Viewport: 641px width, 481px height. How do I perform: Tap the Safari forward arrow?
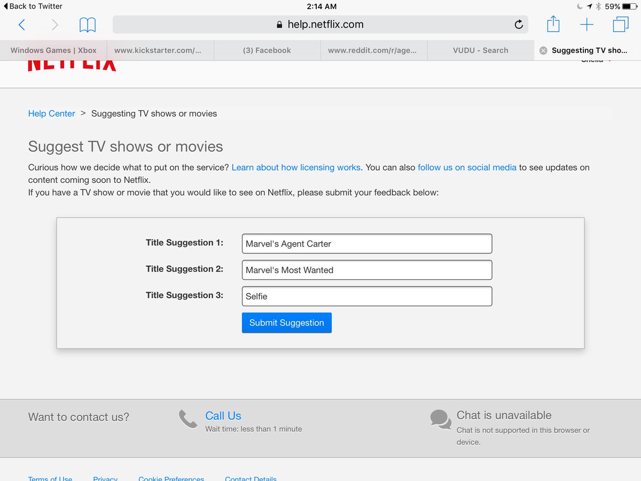pos(54,25)
